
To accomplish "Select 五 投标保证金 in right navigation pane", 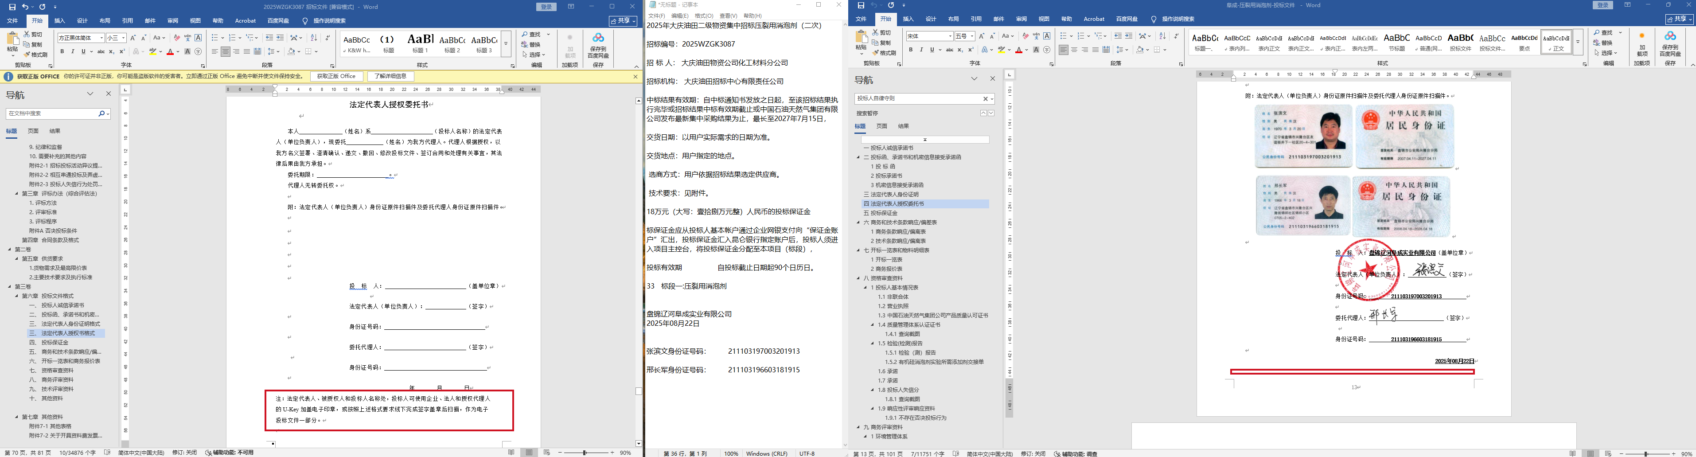I will (x=880, y=213).
